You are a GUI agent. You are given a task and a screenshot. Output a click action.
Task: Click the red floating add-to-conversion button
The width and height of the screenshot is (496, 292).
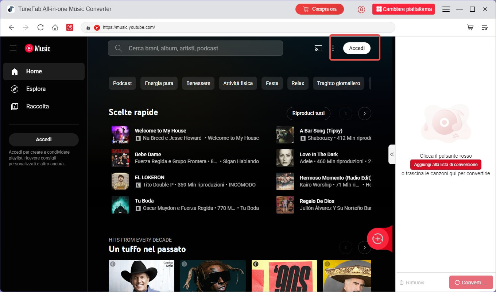pyautogui.click(x=378, y=239)
